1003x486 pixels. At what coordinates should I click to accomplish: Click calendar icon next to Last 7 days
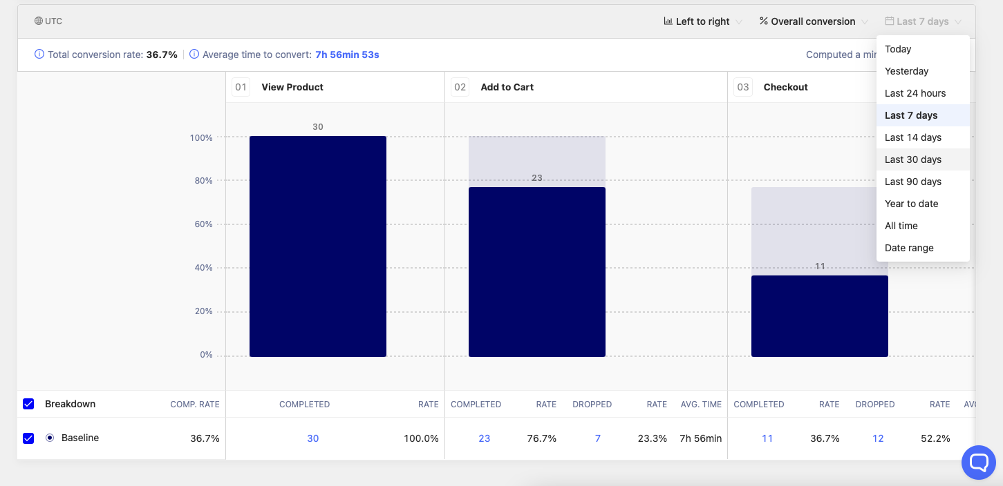[x=890, y=21]
